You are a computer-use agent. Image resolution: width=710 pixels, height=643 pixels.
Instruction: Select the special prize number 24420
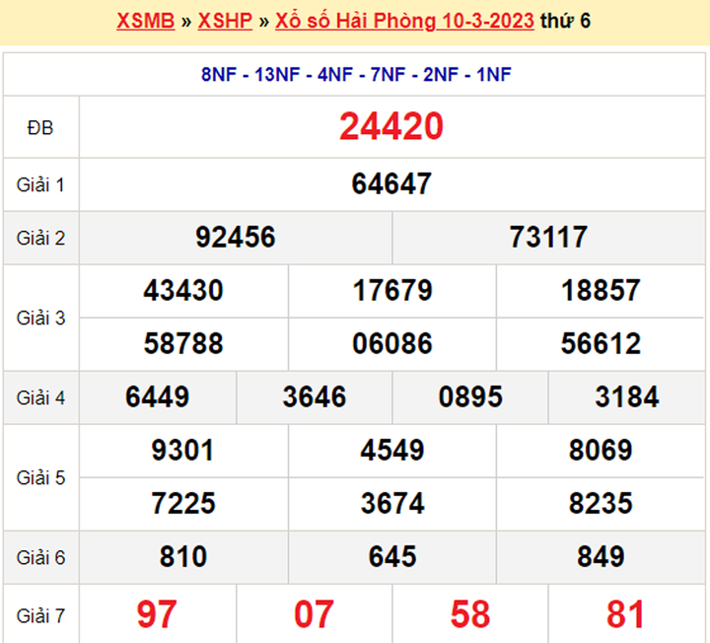[391, 126]
